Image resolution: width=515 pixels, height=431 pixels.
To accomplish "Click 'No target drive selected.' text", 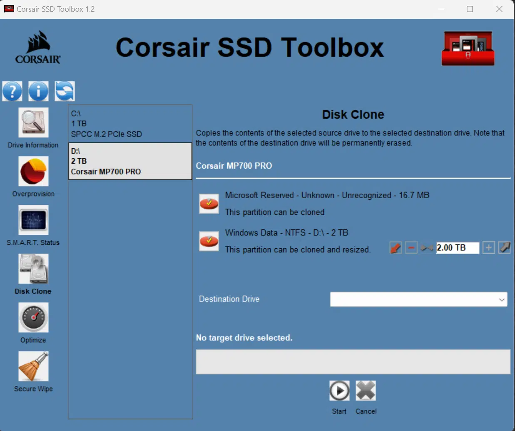I will click(x=244, y=338).
